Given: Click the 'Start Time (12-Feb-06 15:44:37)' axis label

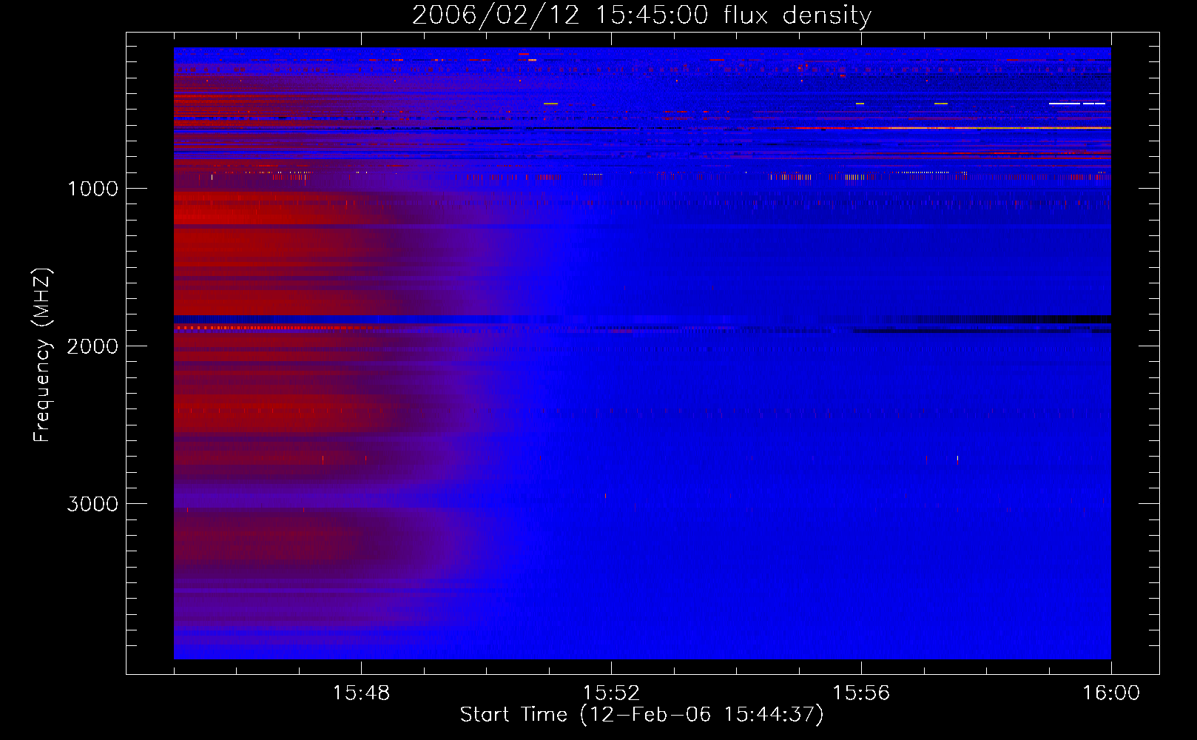Looking at the screenshot, I should (641, 715).
